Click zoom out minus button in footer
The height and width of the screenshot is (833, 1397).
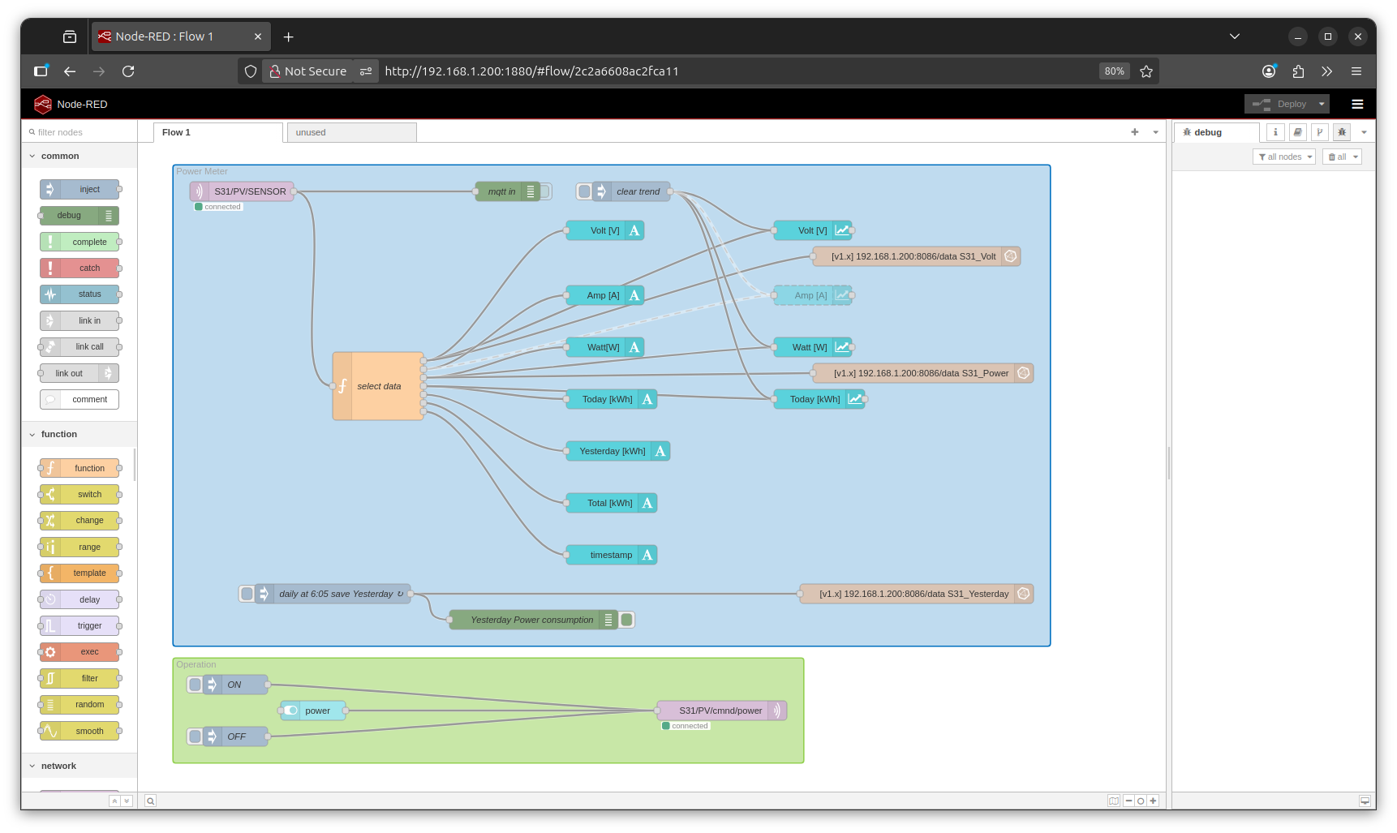coord(1128,801)
